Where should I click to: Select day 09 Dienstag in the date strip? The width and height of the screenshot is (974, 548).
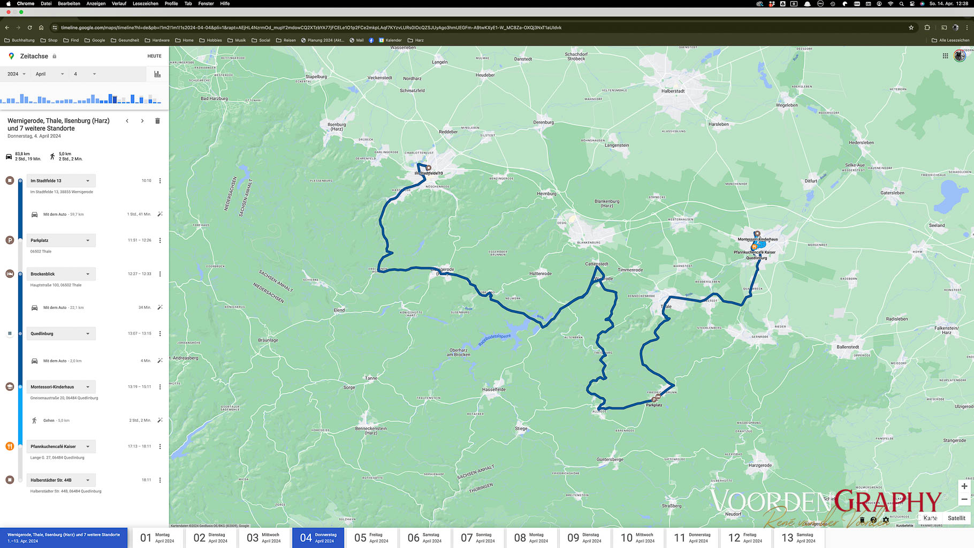tap(585, 538)
